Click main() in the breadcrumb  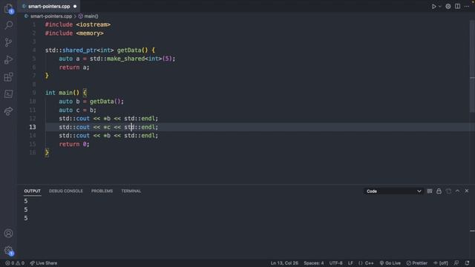91,16
